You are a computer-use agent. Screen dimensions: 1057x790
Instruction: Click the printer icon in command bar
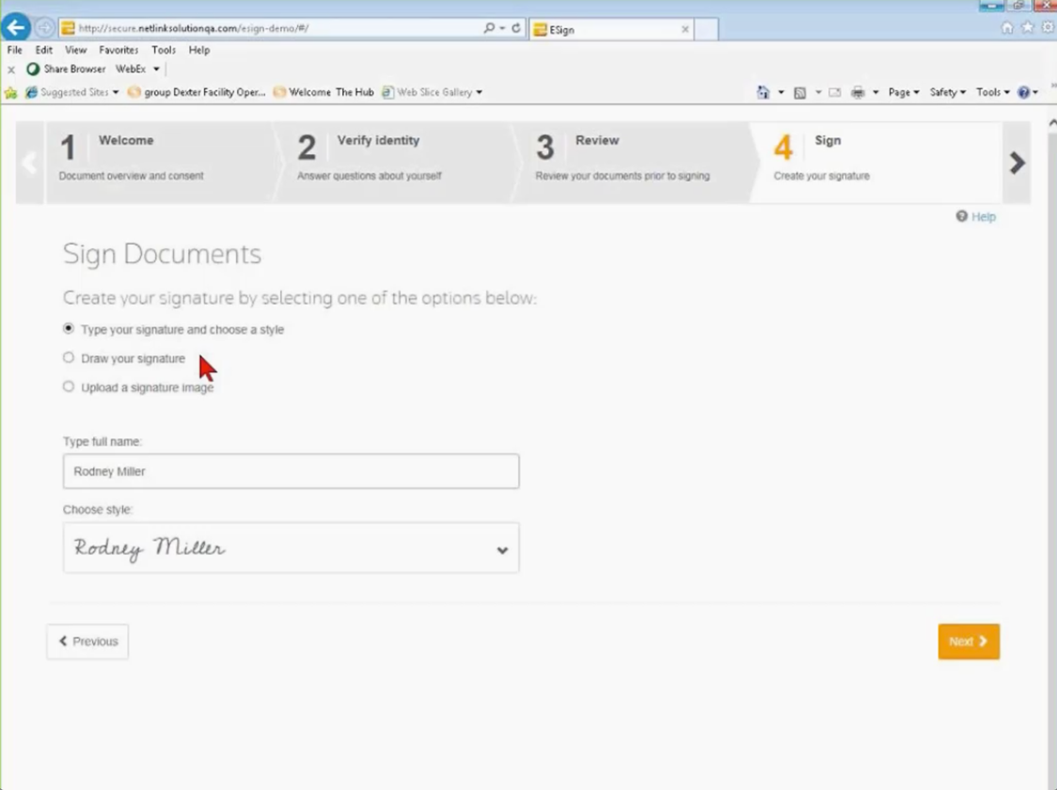[x=858, y=92]
